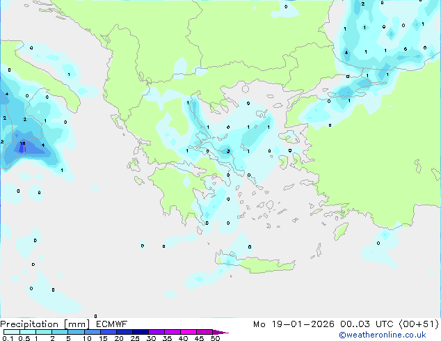Viewport: 441px width, 341px height.
Task: Select the 35–40 mm legend swatch
Action: 173,332
